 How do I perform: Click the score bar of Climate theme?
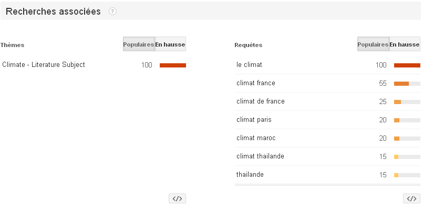(x=173, y=65)
